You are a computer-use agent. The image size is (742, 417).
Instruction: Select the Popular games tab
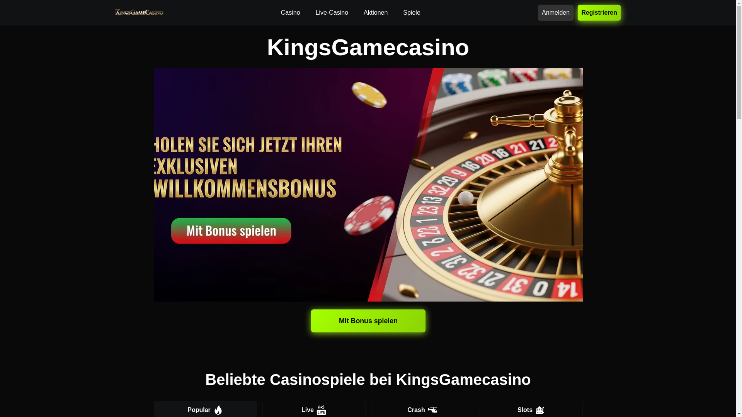[x=205, y=409]
